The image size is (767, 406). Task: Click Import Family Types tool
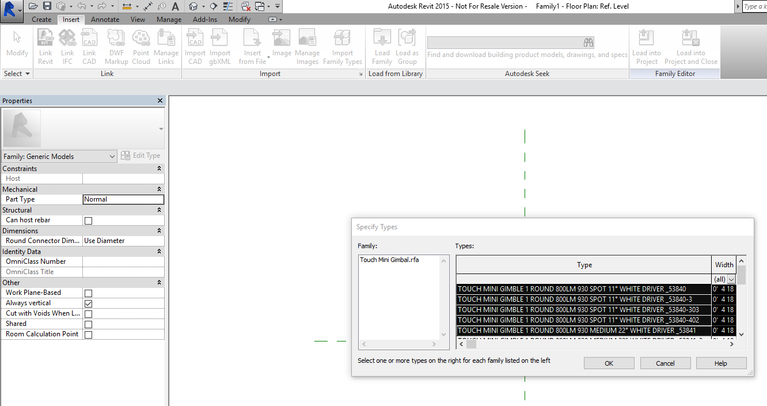pos(343,47)
